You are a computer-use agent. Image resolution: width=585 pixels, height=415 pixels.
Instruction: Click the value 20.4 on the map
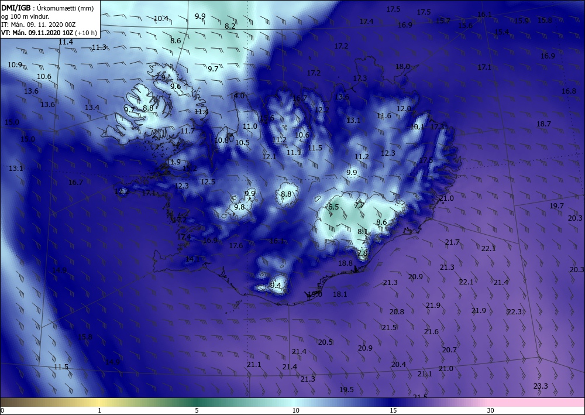398,364
